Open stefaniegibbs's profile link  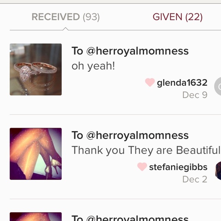(178, 167)
